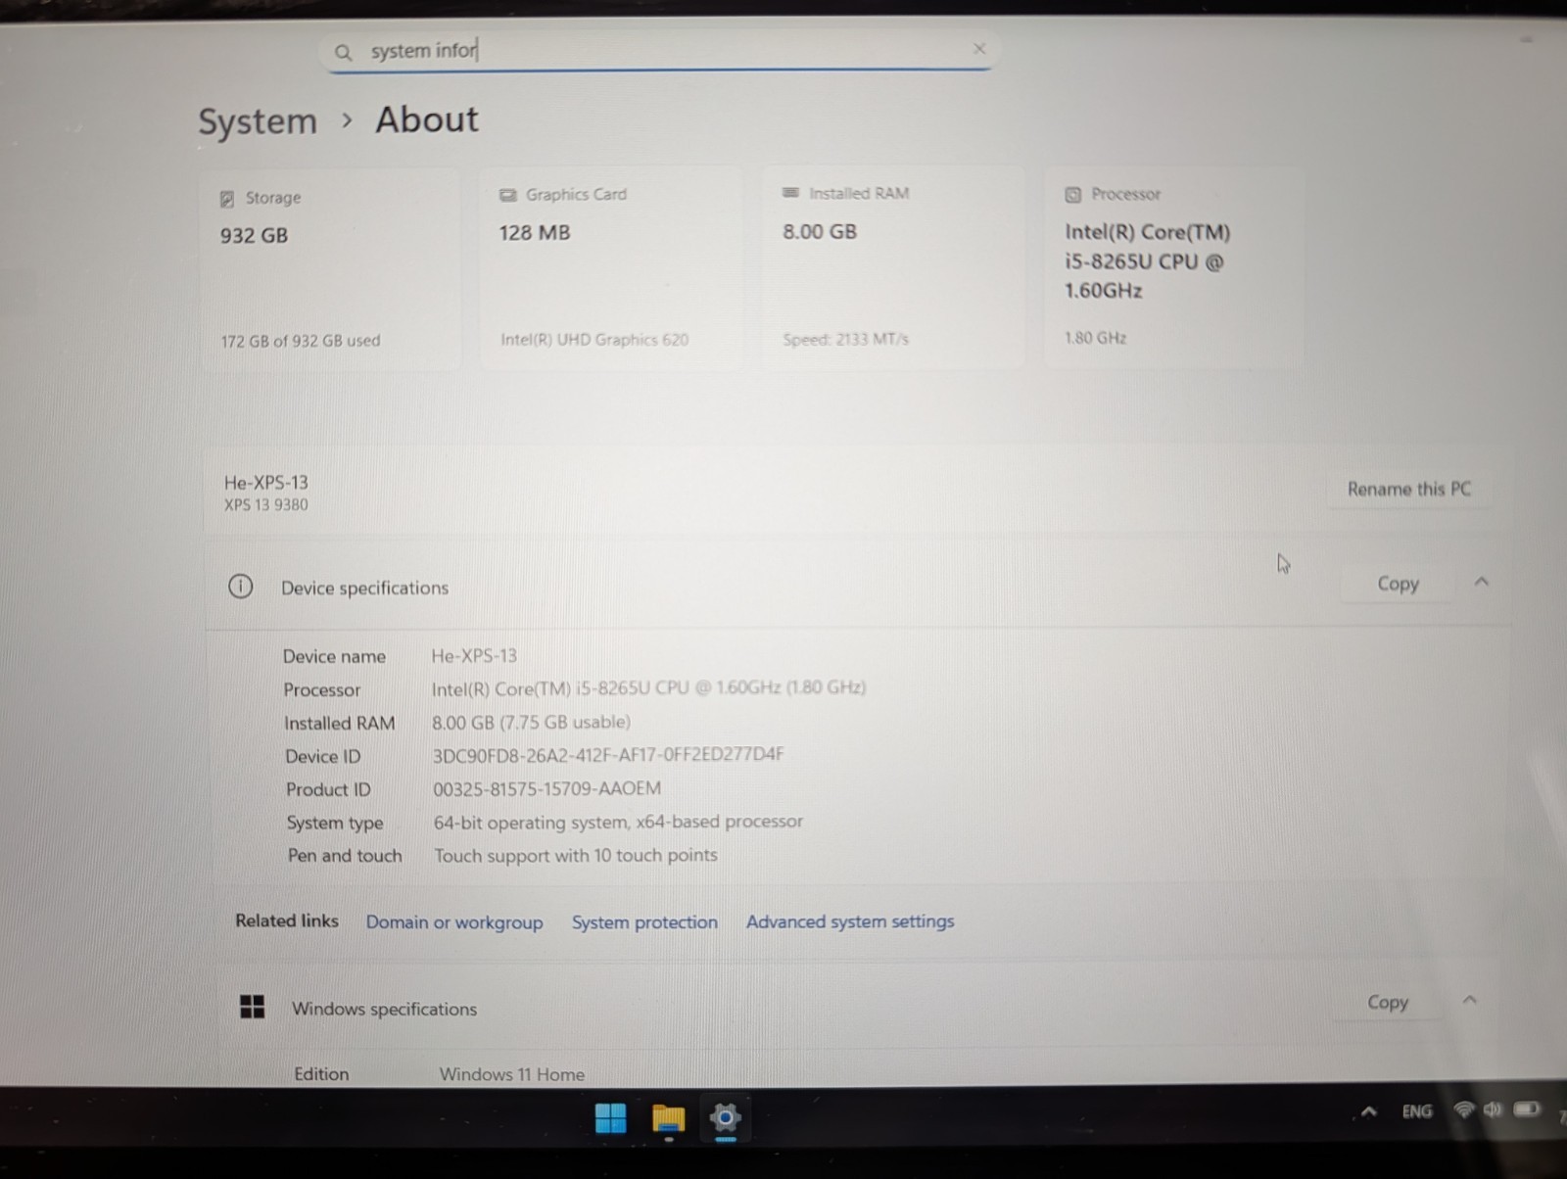
Task: Click the Device specifications info icon
Action: pos(241,587)
